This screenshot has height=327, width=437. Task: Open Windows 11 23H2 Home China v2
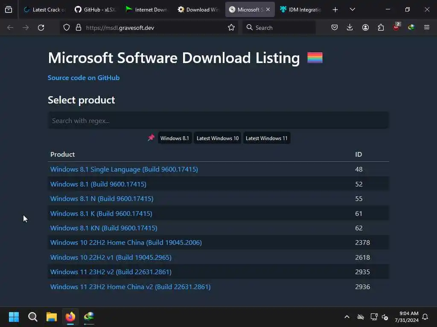[130, 287]
